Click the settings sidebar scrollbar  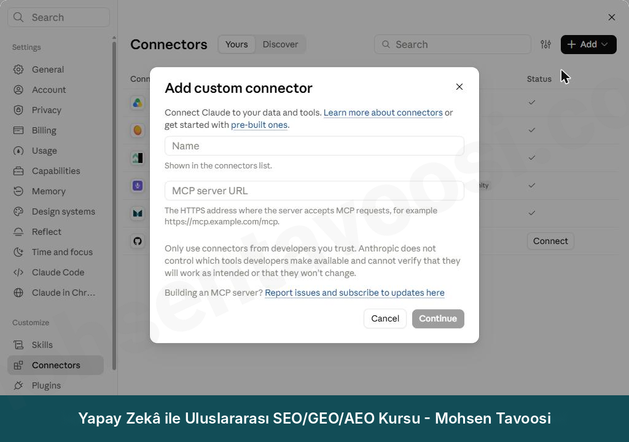[x=114, y=205]
